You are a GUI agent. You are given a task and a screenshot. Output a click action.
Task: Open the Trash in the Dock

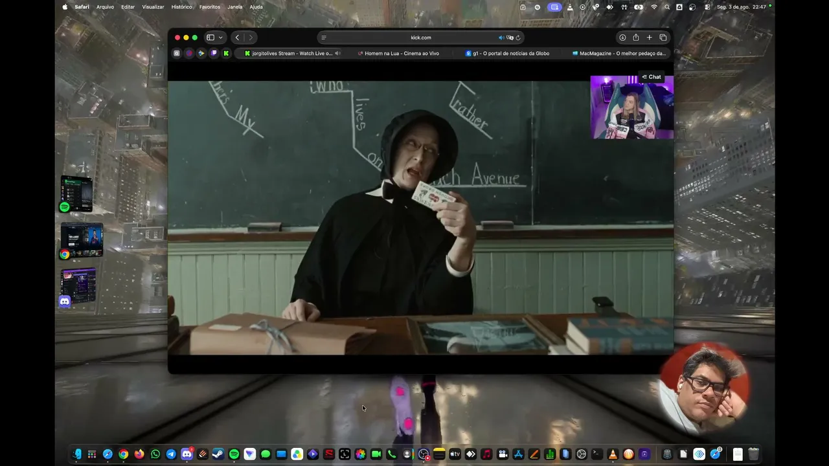pyautogui.click(x=753, y=454)
